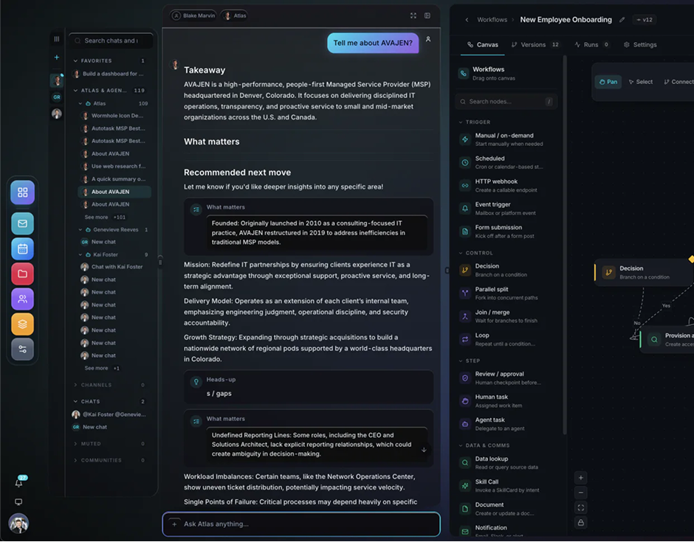Expand the COMMUNITIES section

75,461
